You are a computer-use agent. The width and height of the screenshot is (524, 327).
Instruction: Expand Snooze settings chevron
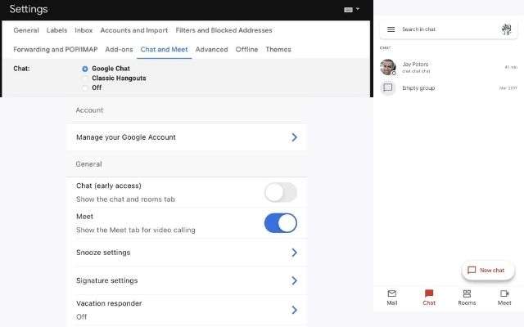click(294, 253)
